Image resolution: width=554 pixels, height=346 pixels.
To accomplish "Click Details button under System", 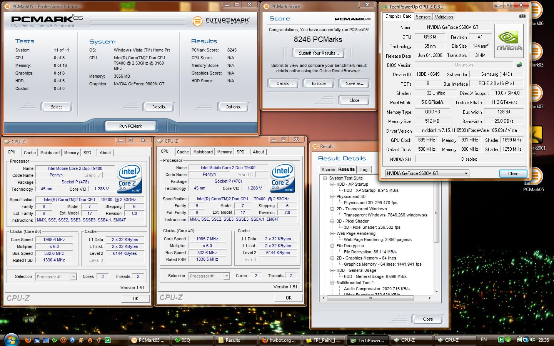I will (160, 107).
